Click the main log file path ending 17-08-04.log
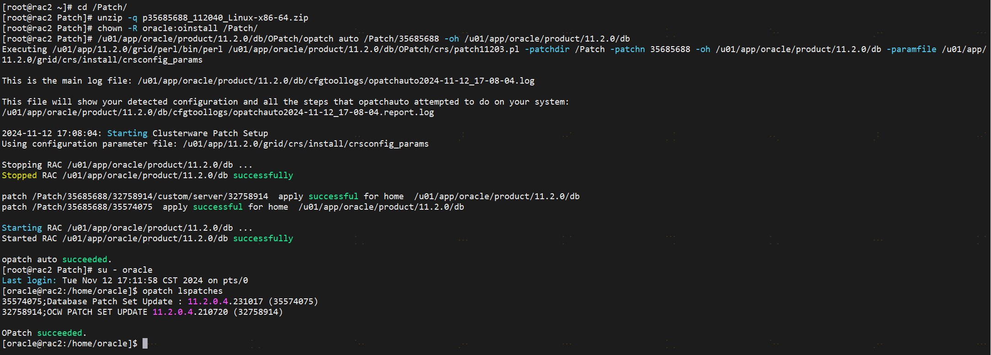The height and width of the screenshot is (355, 991). [336, 81]
